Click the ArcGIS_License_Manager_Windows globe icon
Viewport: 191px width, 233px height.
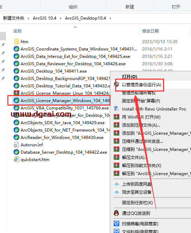(16, 100)
